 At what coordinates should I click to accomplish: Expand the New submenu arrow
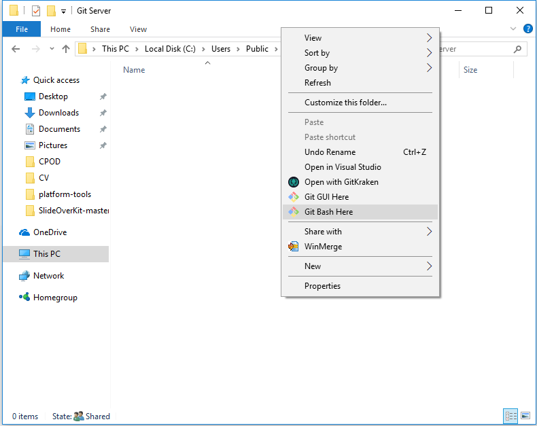[429, 266]
